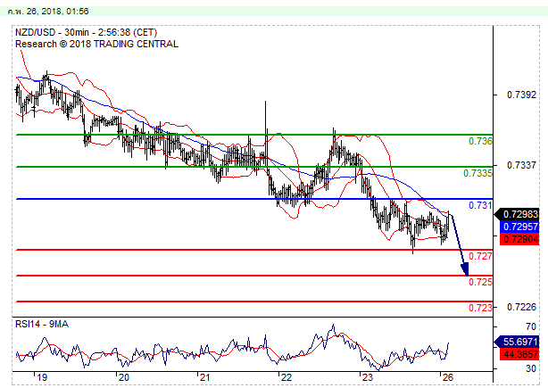Click the 'Research © 2018 TRADING CENTRAL' text
Image resolution: width=548 pixels, height=388 pixels.
[96, 44]
